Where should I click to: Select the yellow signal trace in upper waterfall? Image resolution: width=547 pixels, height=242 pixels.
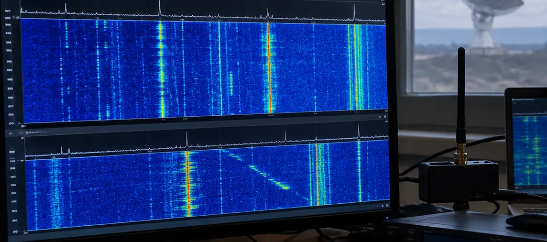point(161,69)
